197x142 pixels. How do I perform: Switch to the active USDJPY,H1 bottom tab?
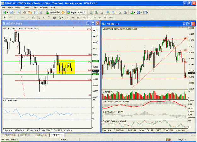(57, 135)
